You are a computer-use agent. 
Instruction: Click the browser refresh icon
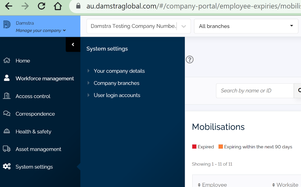41,6
